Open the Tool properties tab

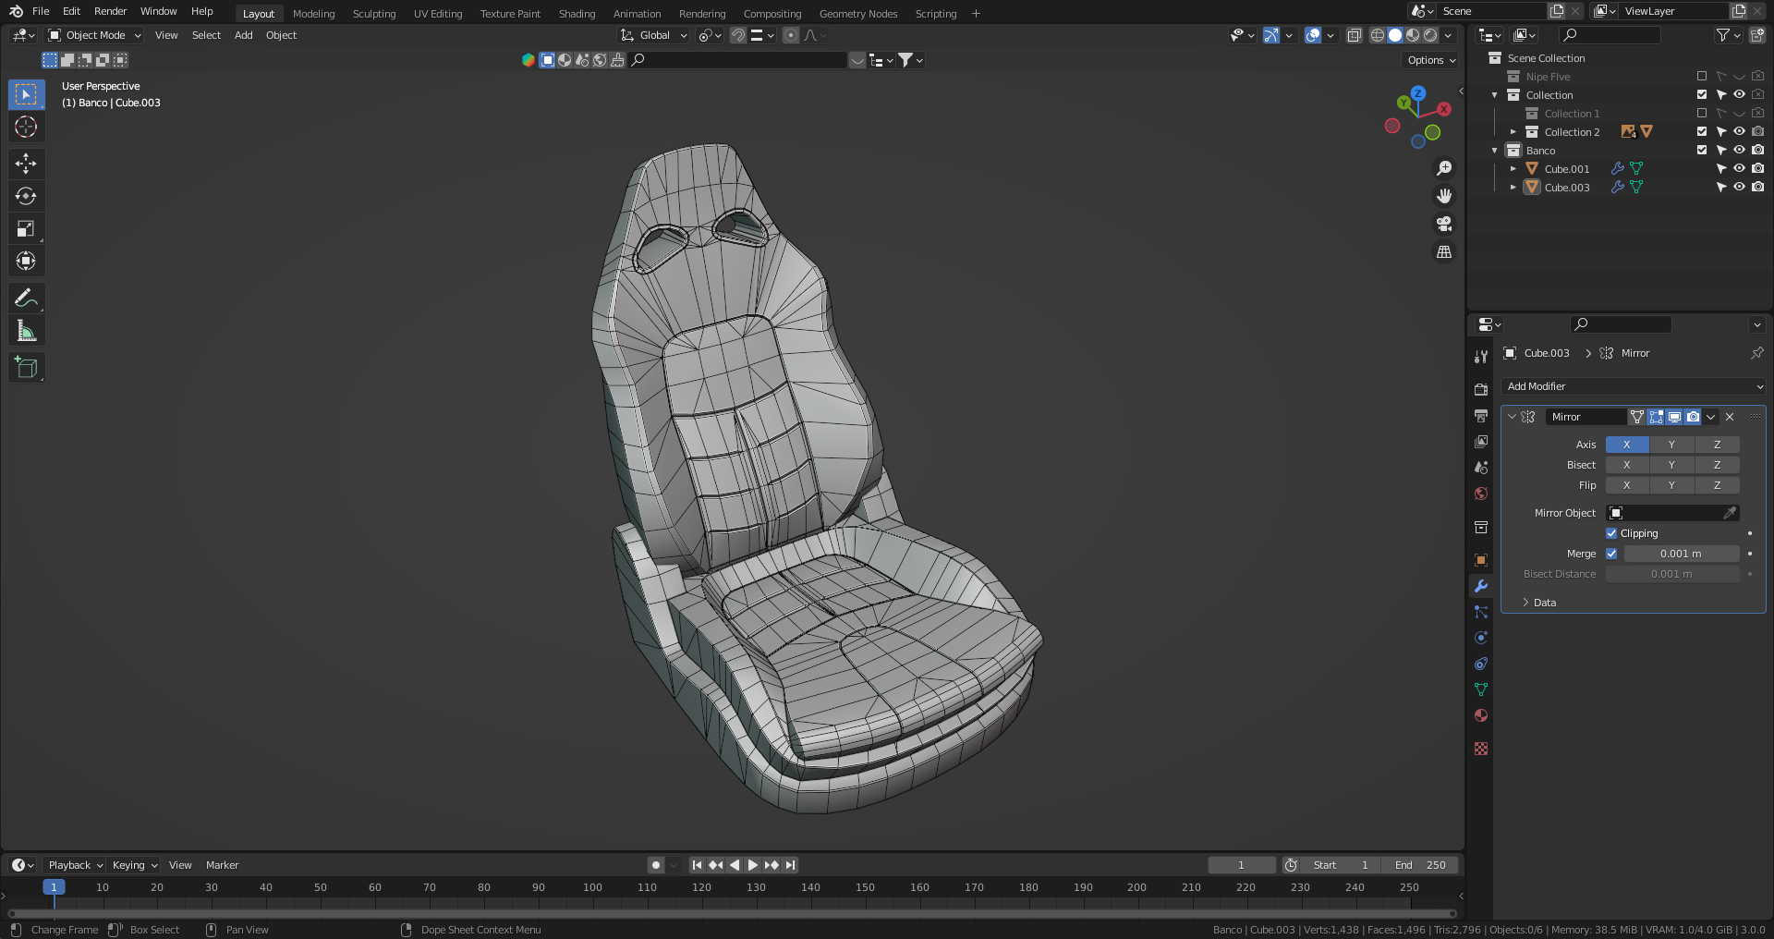[1481, 357]
